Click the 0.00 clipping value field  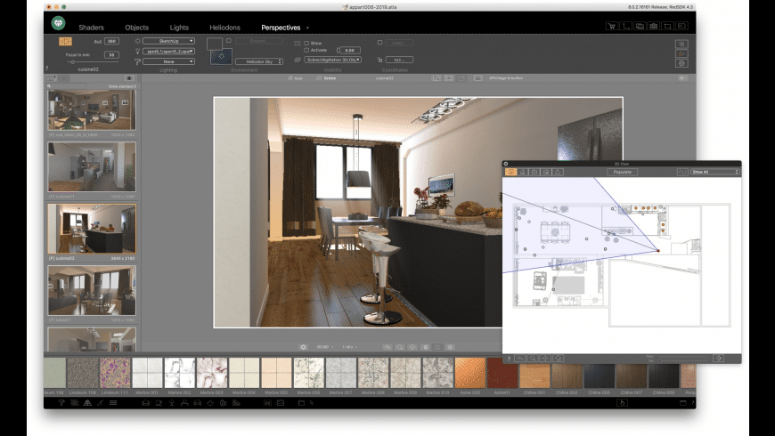(350, 51)
